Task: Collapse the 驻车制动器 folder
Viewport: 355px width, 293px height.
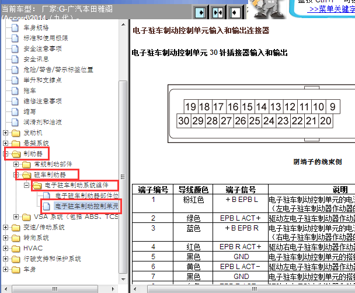Action: (x=16, y=175)
